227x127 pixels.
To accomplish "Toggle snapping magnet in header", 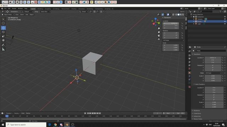I will (94, 12).
